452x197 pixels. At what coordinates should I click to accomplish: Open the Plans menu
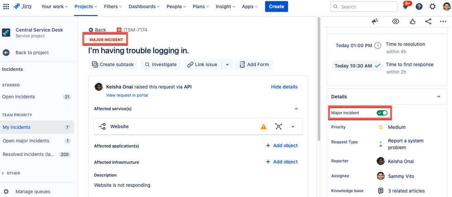200,6
